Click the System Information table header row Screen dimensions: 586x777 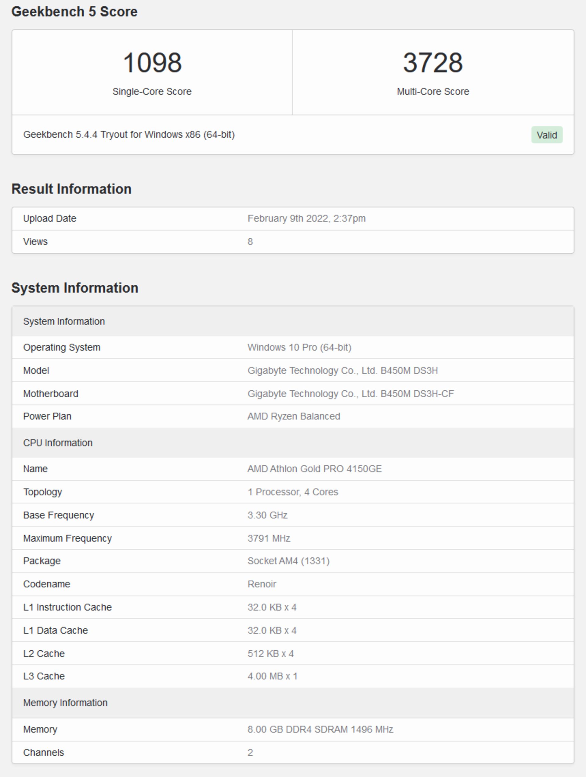pos(293,321)
